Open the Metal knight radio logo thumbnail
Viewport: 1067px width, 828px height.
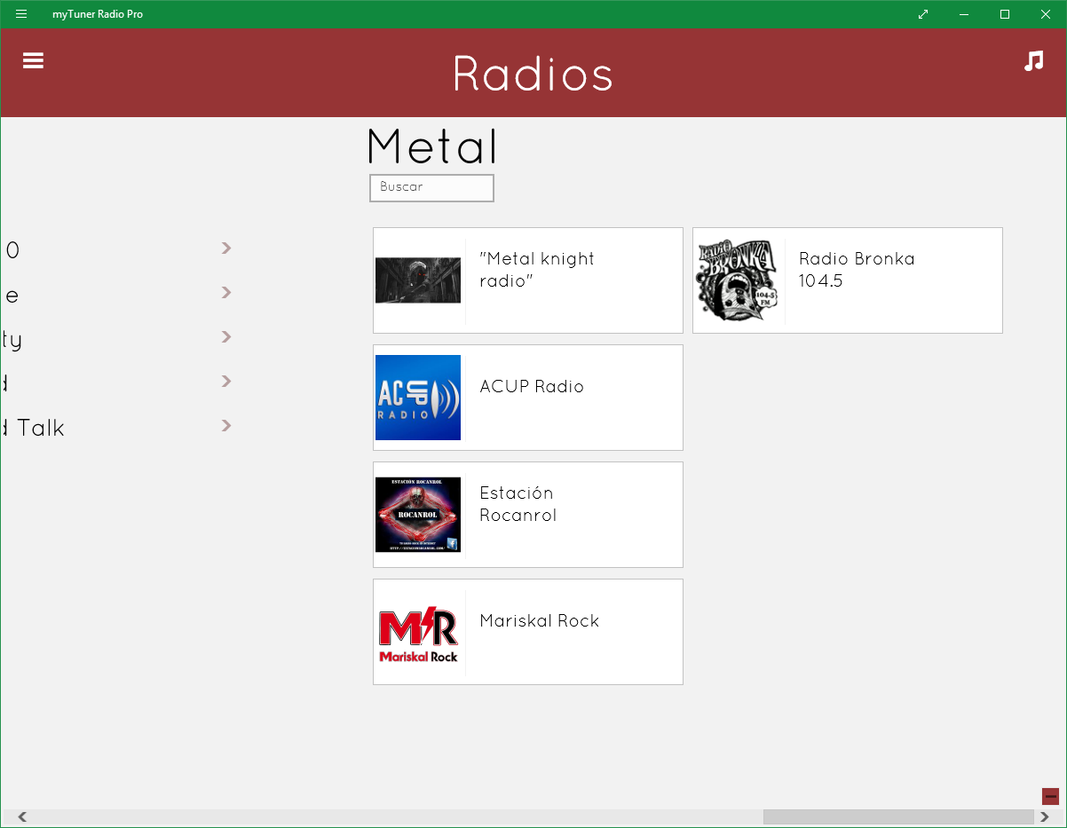coord(418,280)
